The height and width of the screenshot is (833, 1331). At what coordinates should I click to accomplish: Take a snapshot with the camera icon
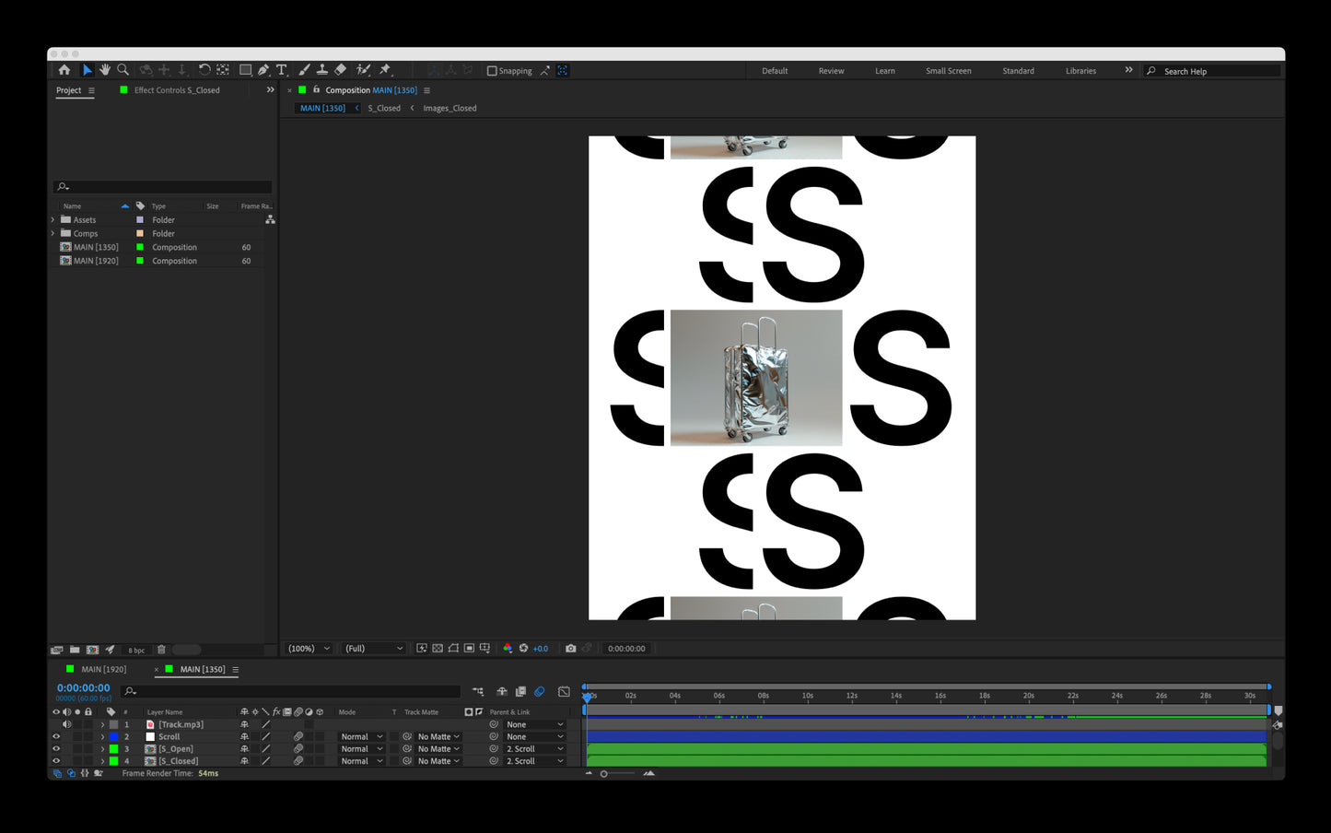(x=570, y=649)
